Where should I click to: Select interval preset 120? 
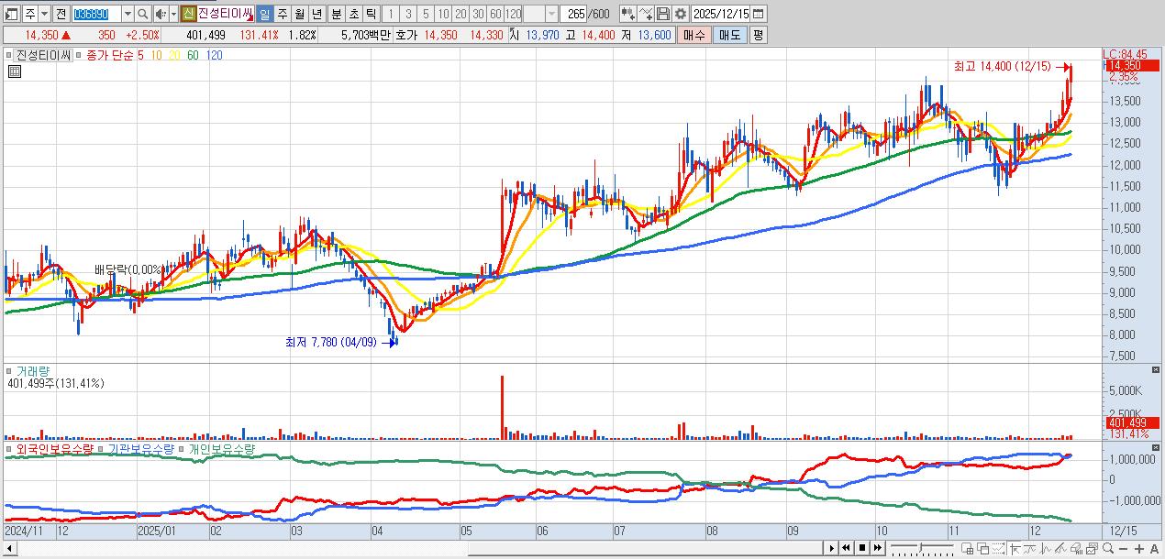click(513, 14)
